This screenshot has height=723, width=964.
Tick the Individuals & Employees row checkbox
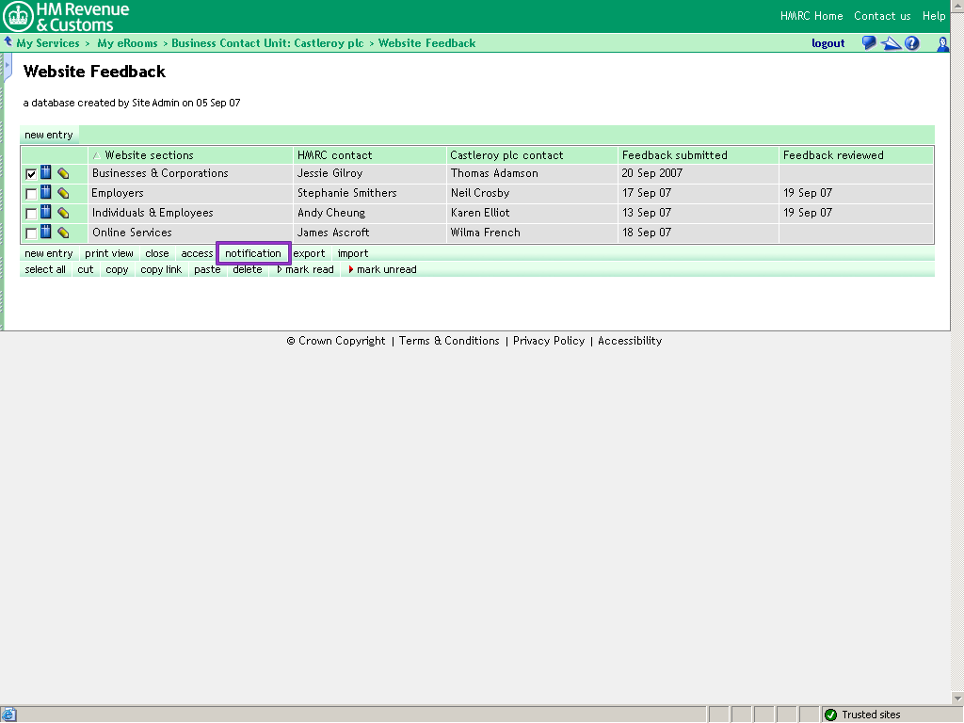(31, 214)
